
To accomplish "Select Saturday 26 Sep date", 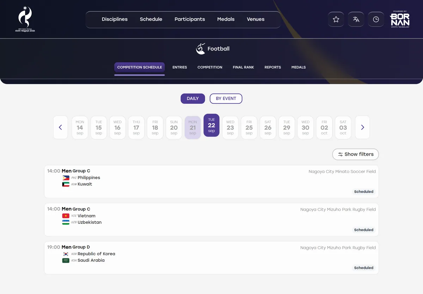I will [x=268, y=127].
